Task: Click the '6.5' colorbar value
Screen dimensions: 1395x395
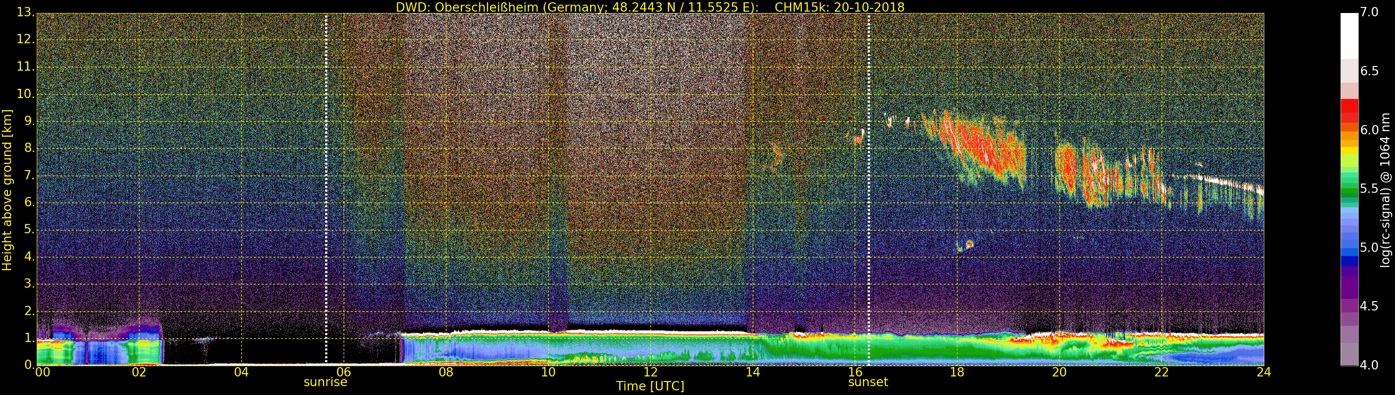Action: [x=1369, y=71]
